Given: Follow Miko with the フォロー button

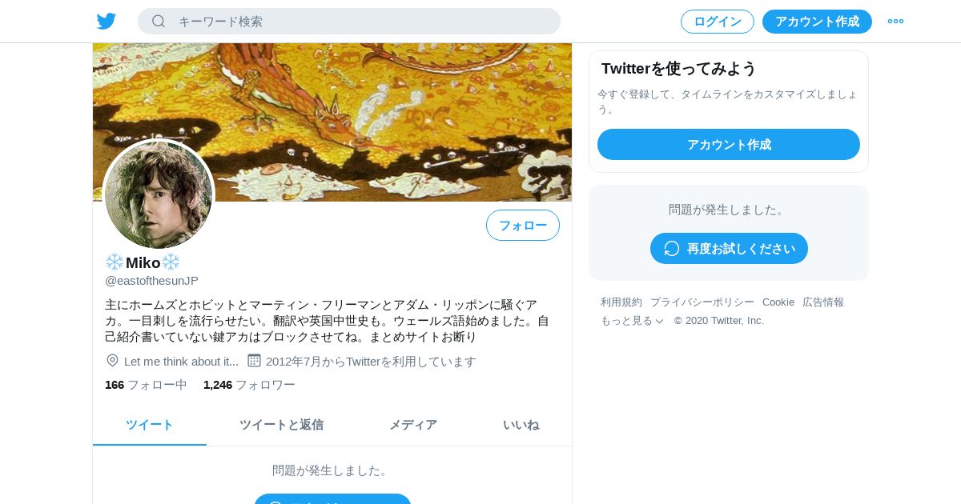Looking at the screenshot, I should pyautogui.click(x=523, y=226).
